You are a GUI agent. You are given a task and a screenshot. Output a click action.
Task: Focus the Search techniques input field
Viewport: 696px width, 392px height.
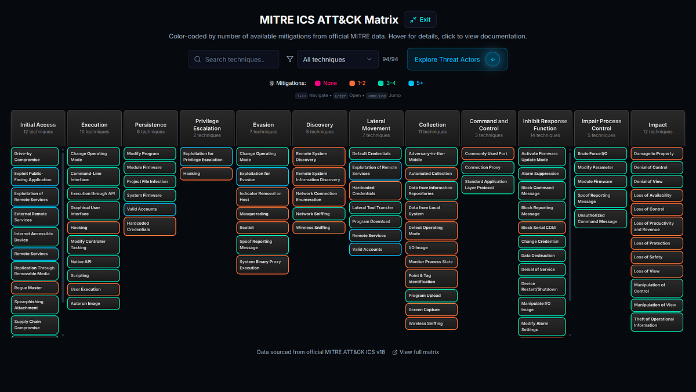tap(234, 59)
